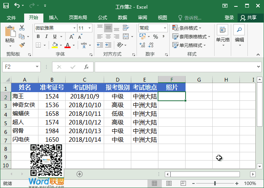Screen dimensions: 264x188
Task: Switch to the 插入 tab
Action: 54,18
